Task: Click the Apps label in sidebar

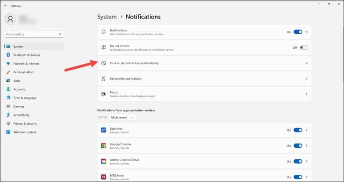Action: (17, 81)
